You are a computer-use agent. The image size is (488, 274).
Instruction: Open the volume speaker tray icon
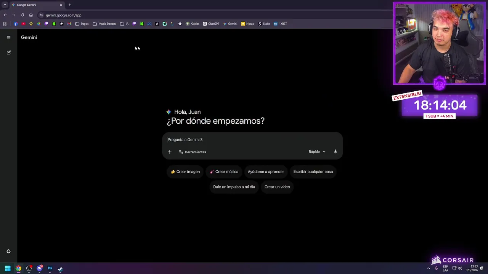point(460,268)
